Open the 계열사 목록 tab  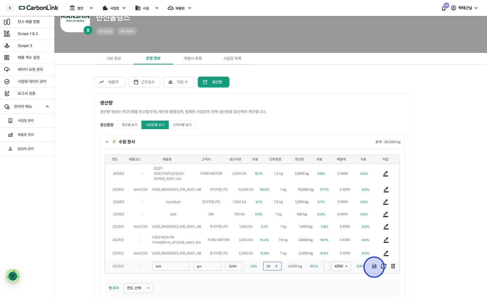coord(193,58)
